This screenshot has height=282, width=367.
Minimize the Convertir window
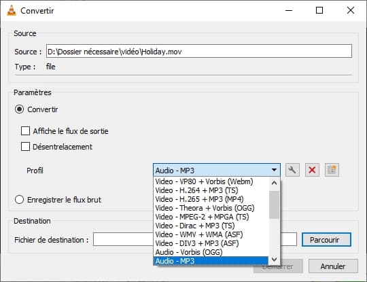tap(289, 10)
